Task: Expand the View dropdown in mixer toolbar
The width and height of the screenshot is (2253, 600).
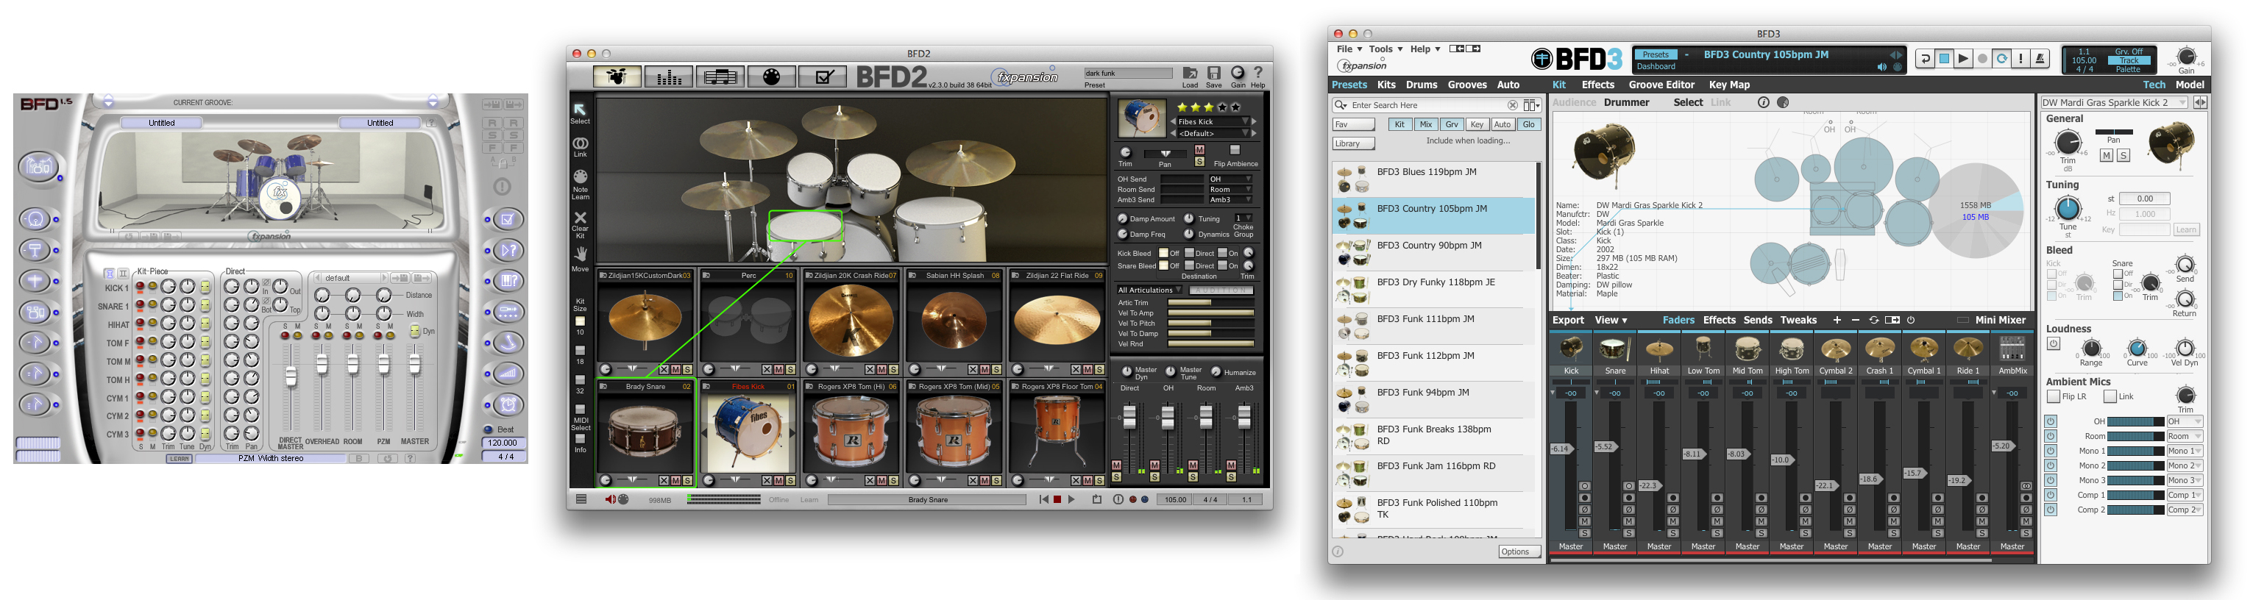Action: (x=1610, y=320)
